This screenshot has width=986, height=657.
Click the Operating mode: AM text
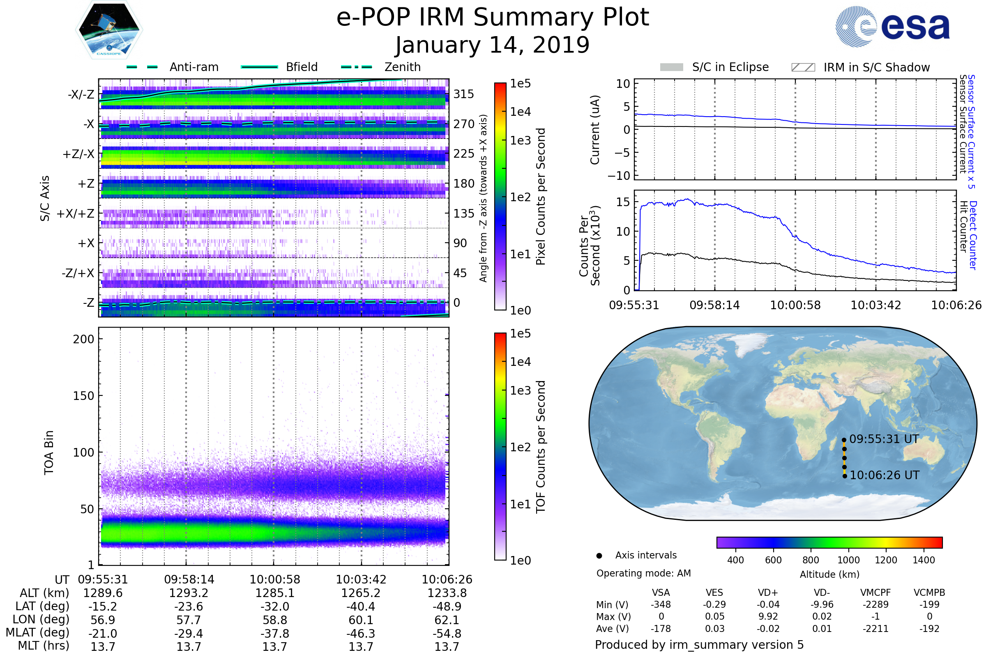[643, 574]
